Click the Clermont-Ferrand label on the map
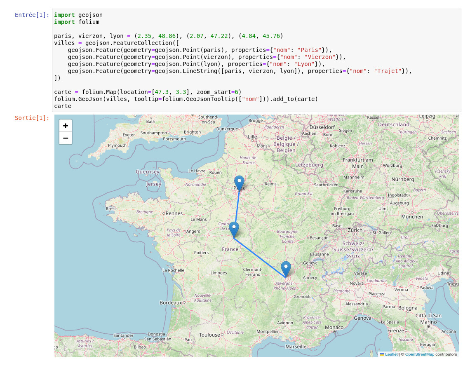Image resolution: width=470 pixels, height=368 pixels. (253, 272)
